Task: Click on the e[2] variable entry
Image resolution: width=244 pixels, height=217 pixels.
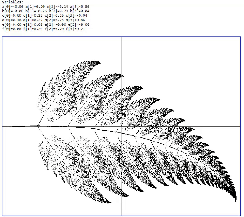Action: point(55,24)
